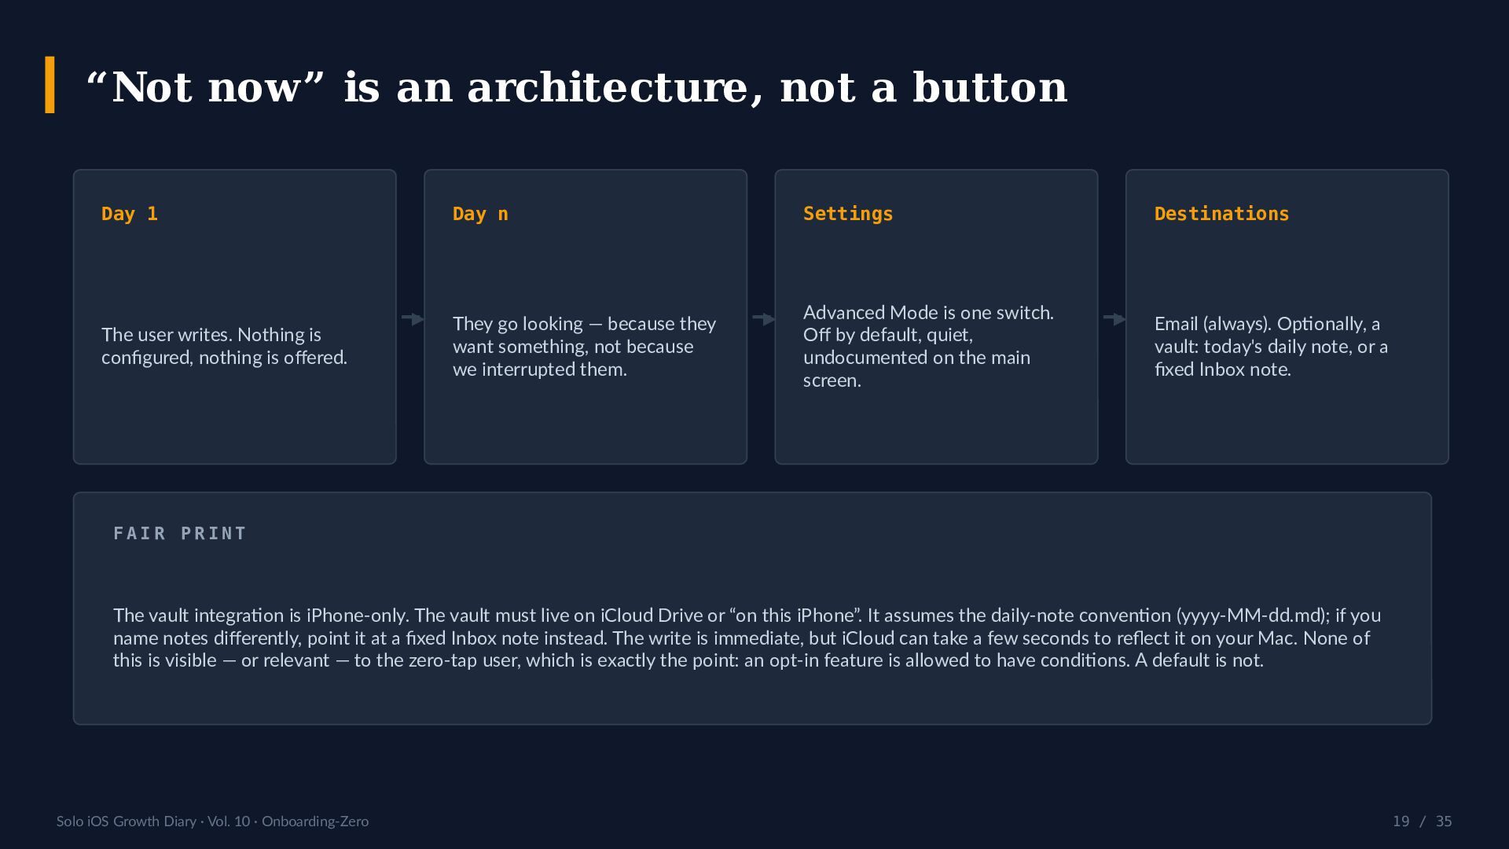
Task: Click the Destinations card heading
Action: (1221, 214)
